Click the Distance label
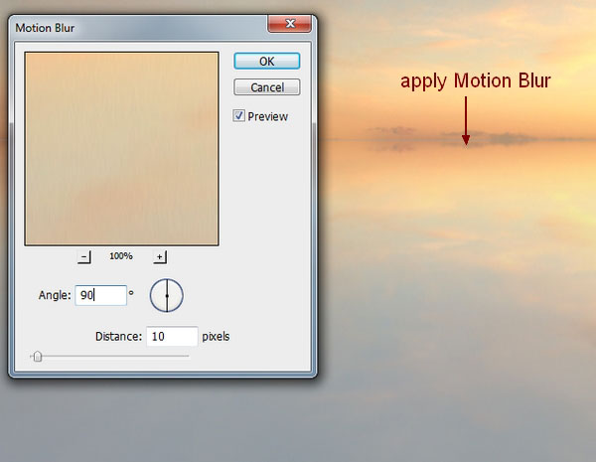The height and width of the screenshot is (462, 596). (117, 336)
